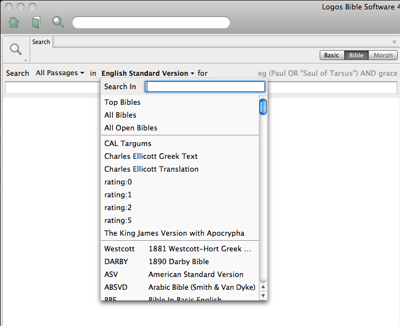The width and height of the screenshot is (400, 326).
Task: Select the American Standard Version
Action: tap(180, 275)
